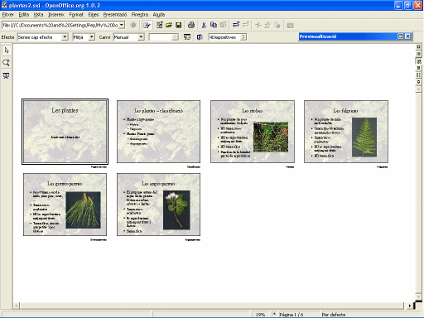Click inside the file URL input field
Image resolution: width=424 pixels, height=318 pixels.
[x=60, y=25]
